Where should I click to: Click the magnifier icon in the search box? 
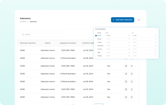click(23, 34)
